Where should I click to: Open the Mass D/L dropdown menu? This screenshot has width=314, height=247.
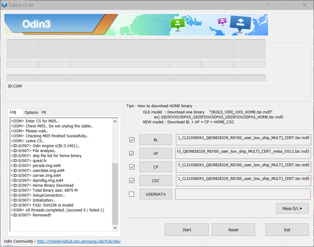pos(292,208)
